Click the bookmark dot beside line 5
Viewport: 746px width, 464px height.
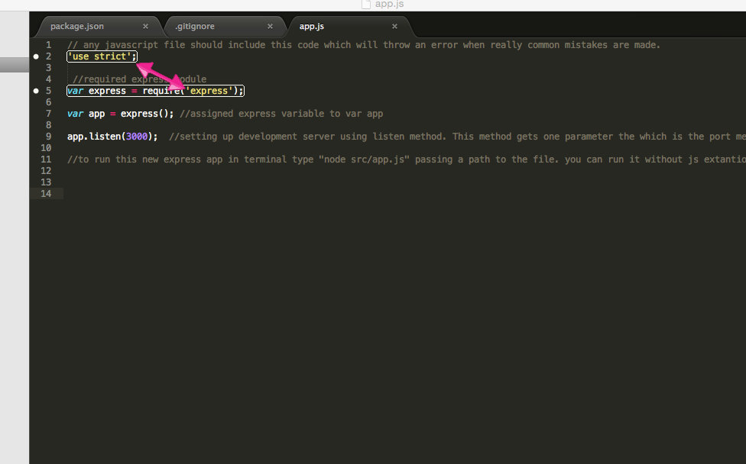coord(36,91)
